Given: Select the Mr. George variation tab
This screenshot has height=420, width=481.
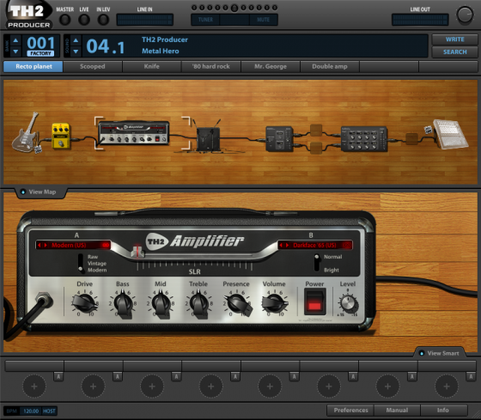Looking at the screenshot, I should (x=271, y=67).
